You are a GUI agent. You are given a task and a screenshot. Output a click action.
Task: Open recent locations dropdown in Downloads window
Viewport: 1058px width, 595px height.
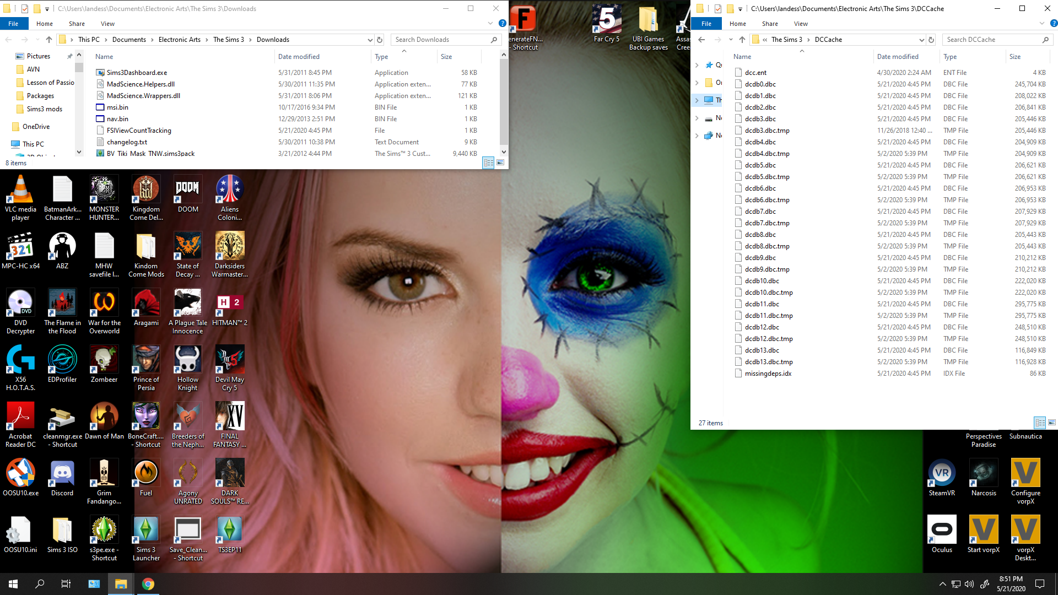click(37, 40)
